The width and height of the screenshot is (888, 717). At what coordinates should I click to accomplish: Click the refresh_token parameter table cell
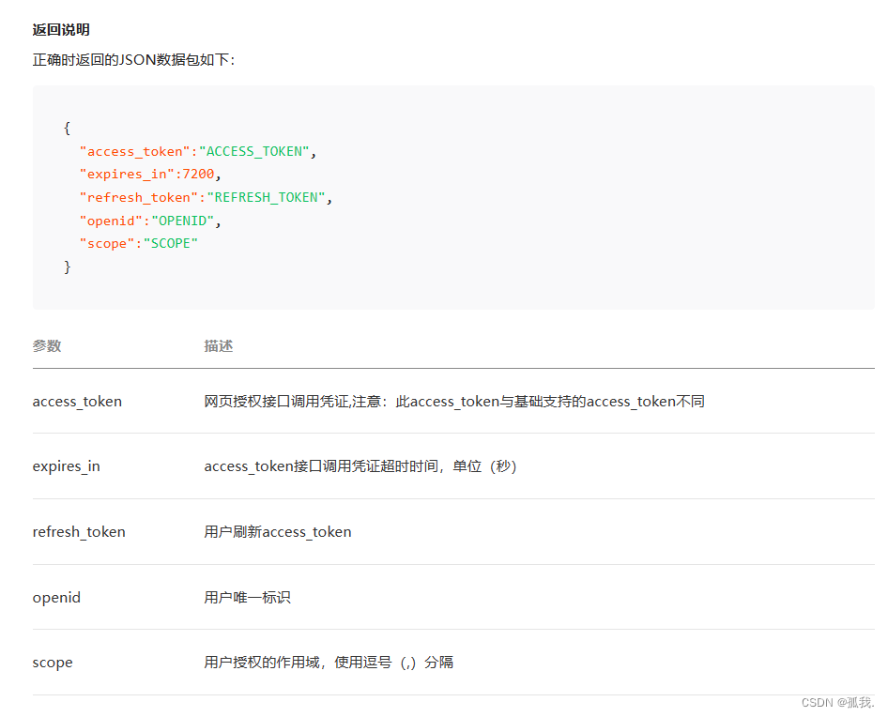(x=79, y=531)
